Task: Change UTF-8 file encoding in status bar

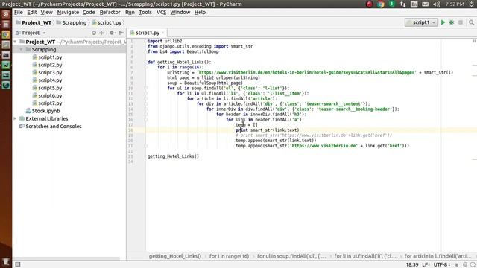Action: coord(442,265)
